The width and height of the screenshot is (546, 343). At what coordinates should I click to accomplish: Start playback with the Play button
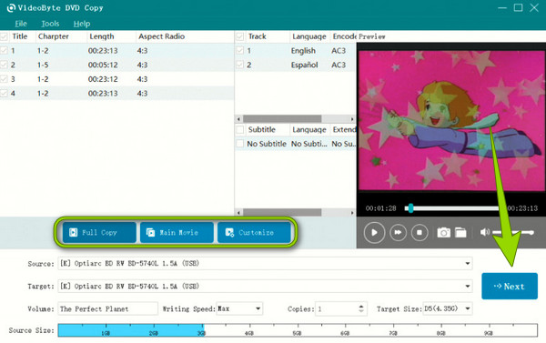pos(374,232)
